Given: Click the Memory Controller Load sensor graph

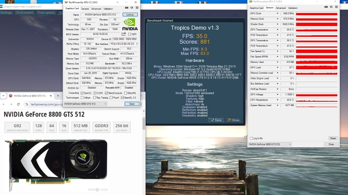Looking at the screenshot, I should 317,73.
